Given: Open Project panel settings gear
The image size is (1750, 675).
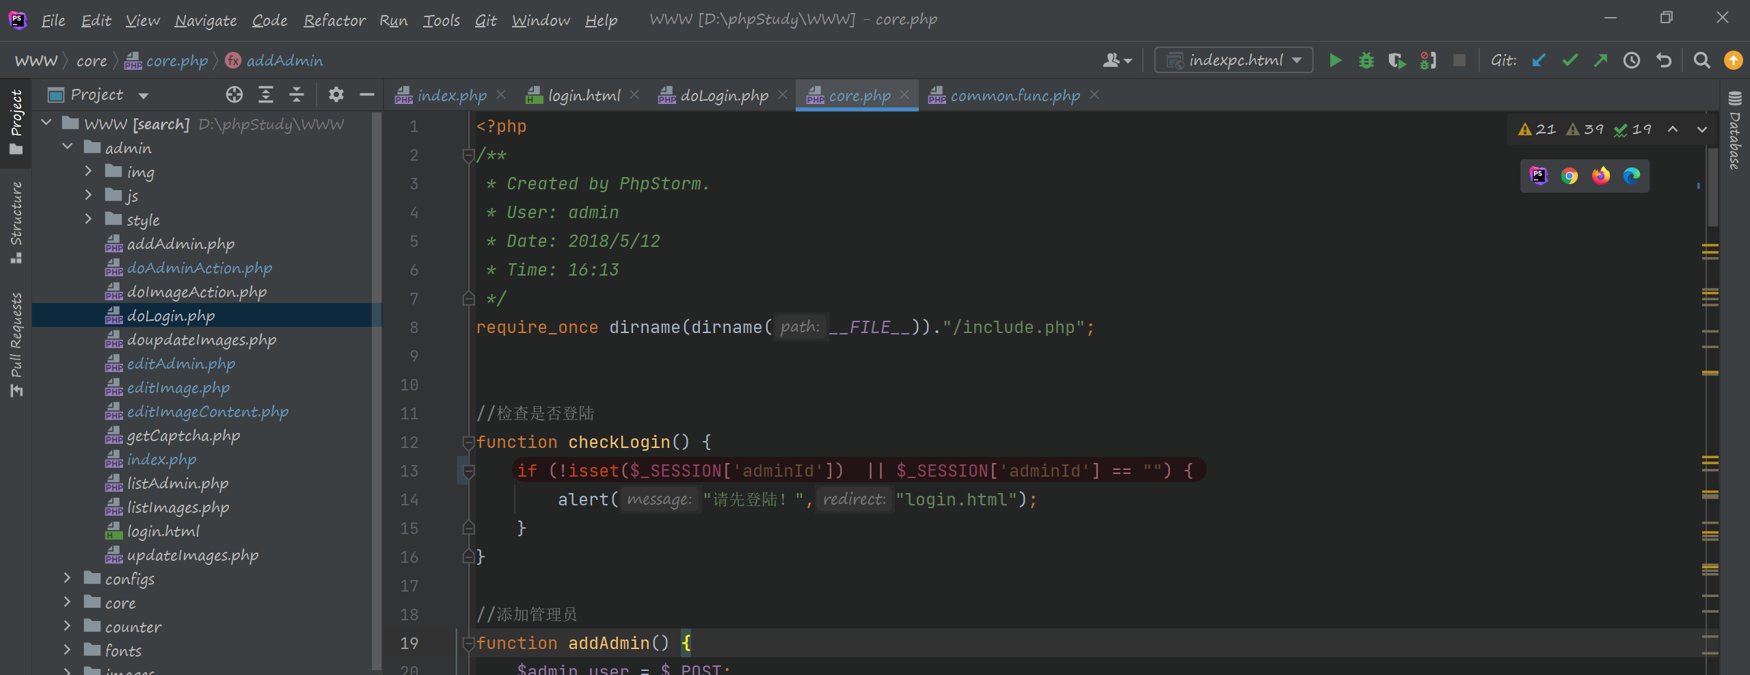Looking at the screenshot, I should [x=336, y=94].
